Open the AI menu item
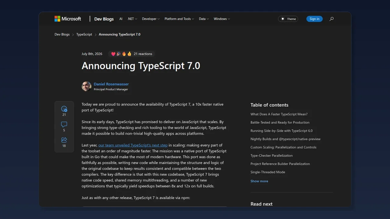 point(121,19)
